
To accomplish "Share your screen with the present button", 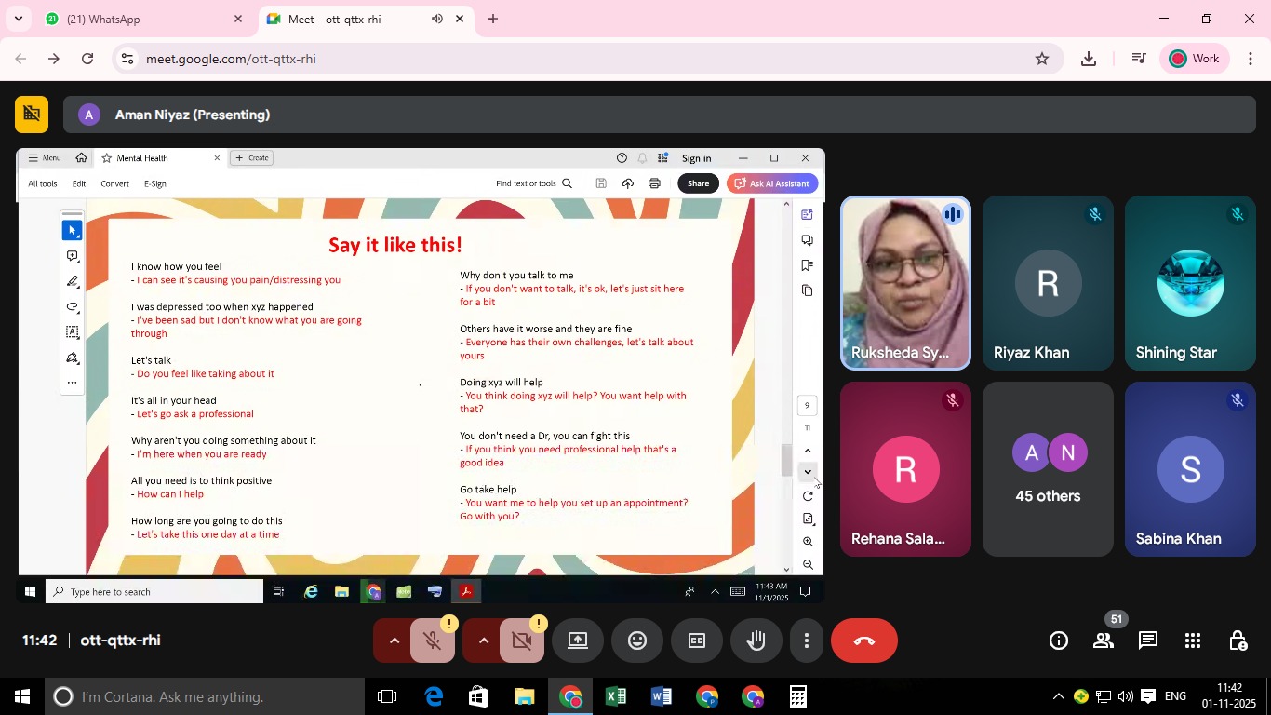I will (578, 641).
